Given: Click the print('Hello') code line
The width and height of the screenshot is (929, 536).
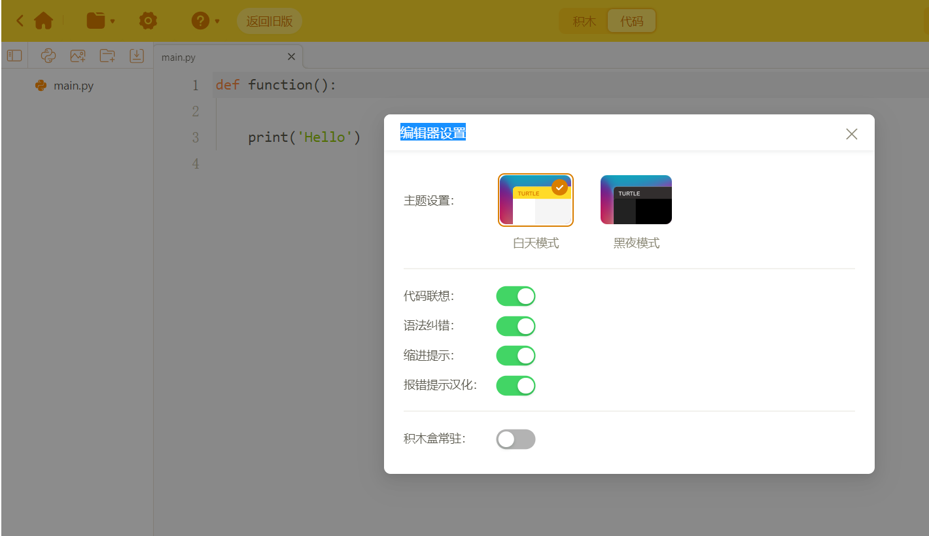Looking at the screenshot, I should click(304, 137).
